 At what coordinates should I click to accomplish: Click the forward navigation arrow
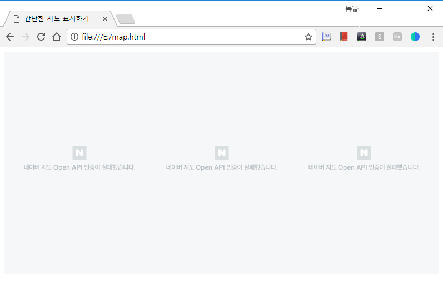(x=26, y=37)
